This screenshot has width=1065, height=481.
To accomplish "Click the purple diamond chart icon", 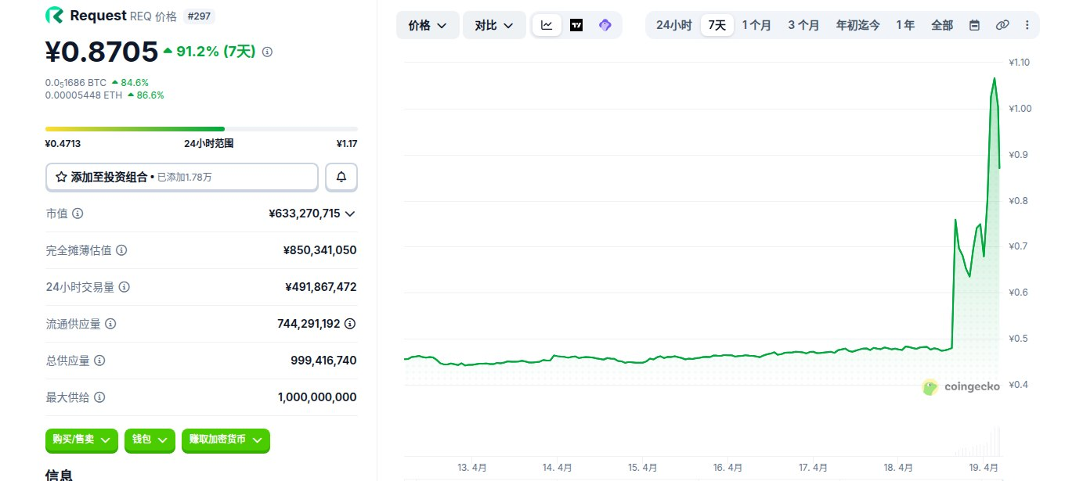I will point(605,25).
